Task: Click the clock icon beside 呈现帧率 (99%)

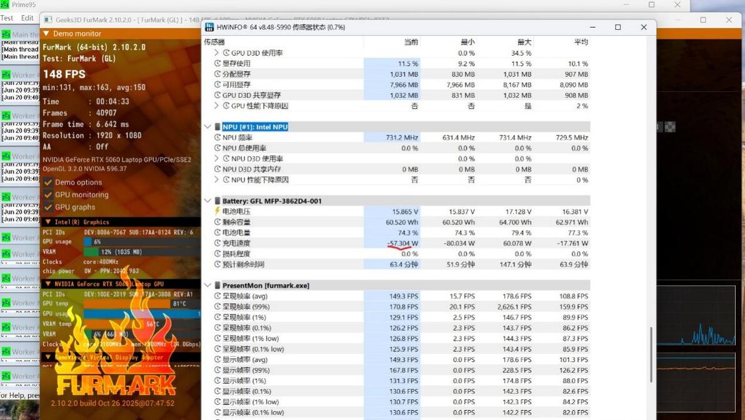Action: click(x=217, y=306)
